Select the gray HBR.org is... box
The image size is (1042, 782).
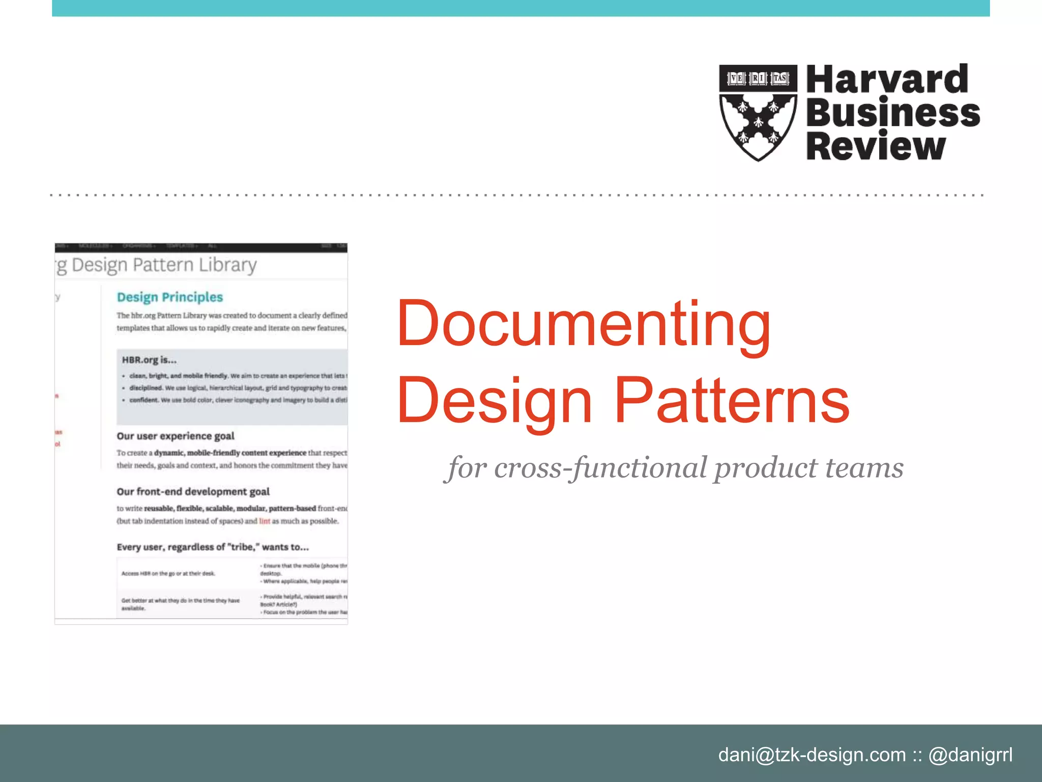(232, 387)
